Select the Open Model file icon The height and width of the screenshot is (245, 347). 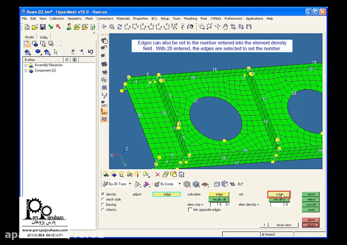pos(35,27)
